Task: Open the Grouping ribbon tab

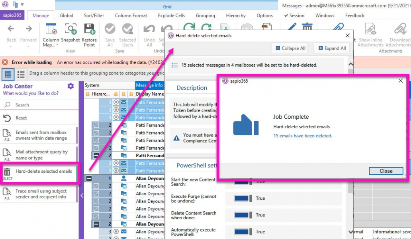Action: (205, 15)
